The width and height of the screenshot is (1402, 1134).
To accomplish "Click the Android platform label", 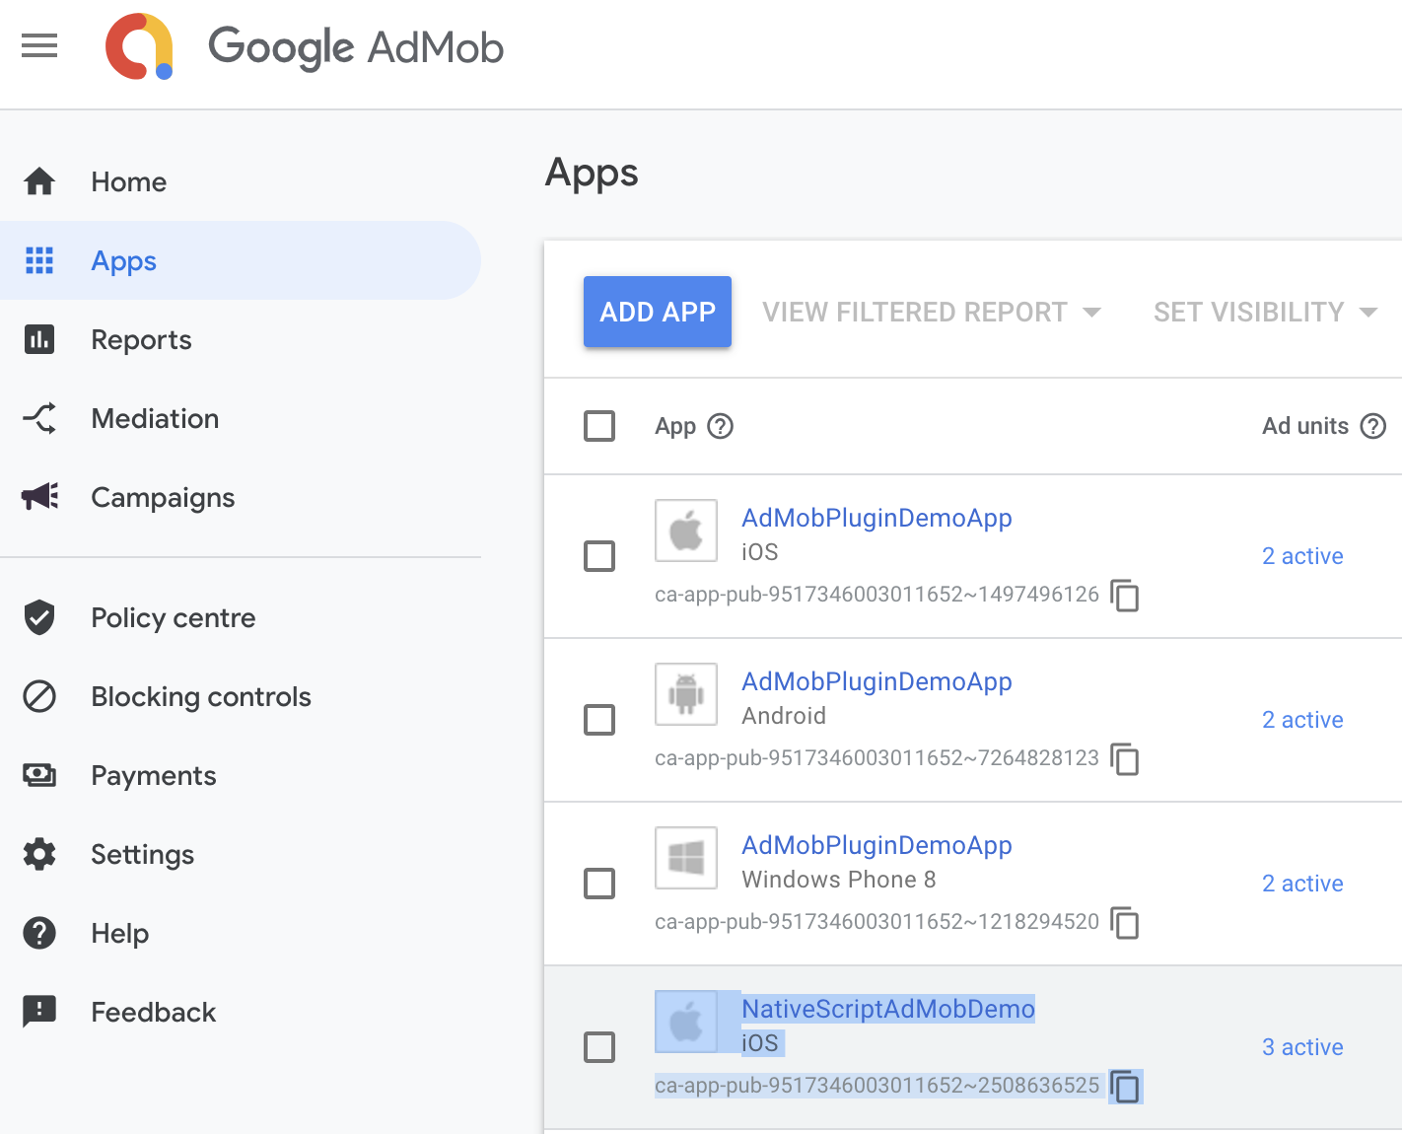I will (x=784, y=716).
